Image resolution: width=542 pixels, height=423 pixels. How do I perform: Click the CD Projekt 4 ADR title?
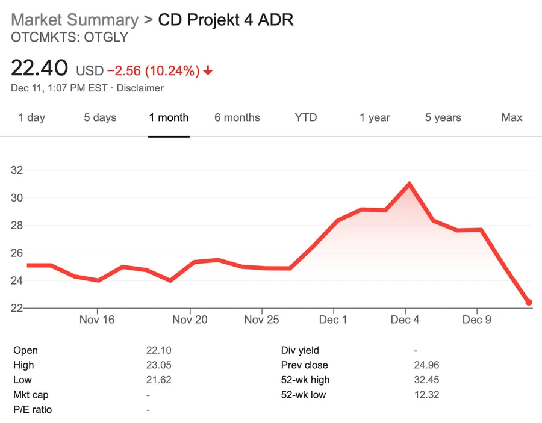(x=225, y=20)
